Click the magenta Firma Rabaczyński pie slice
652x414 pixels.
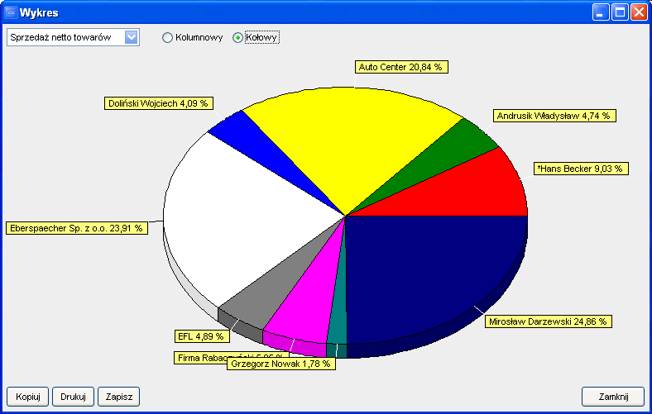309,305
